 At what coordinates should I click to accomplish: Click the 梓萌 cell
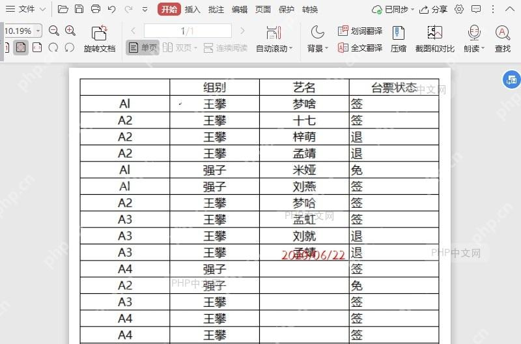coord(304,137)
